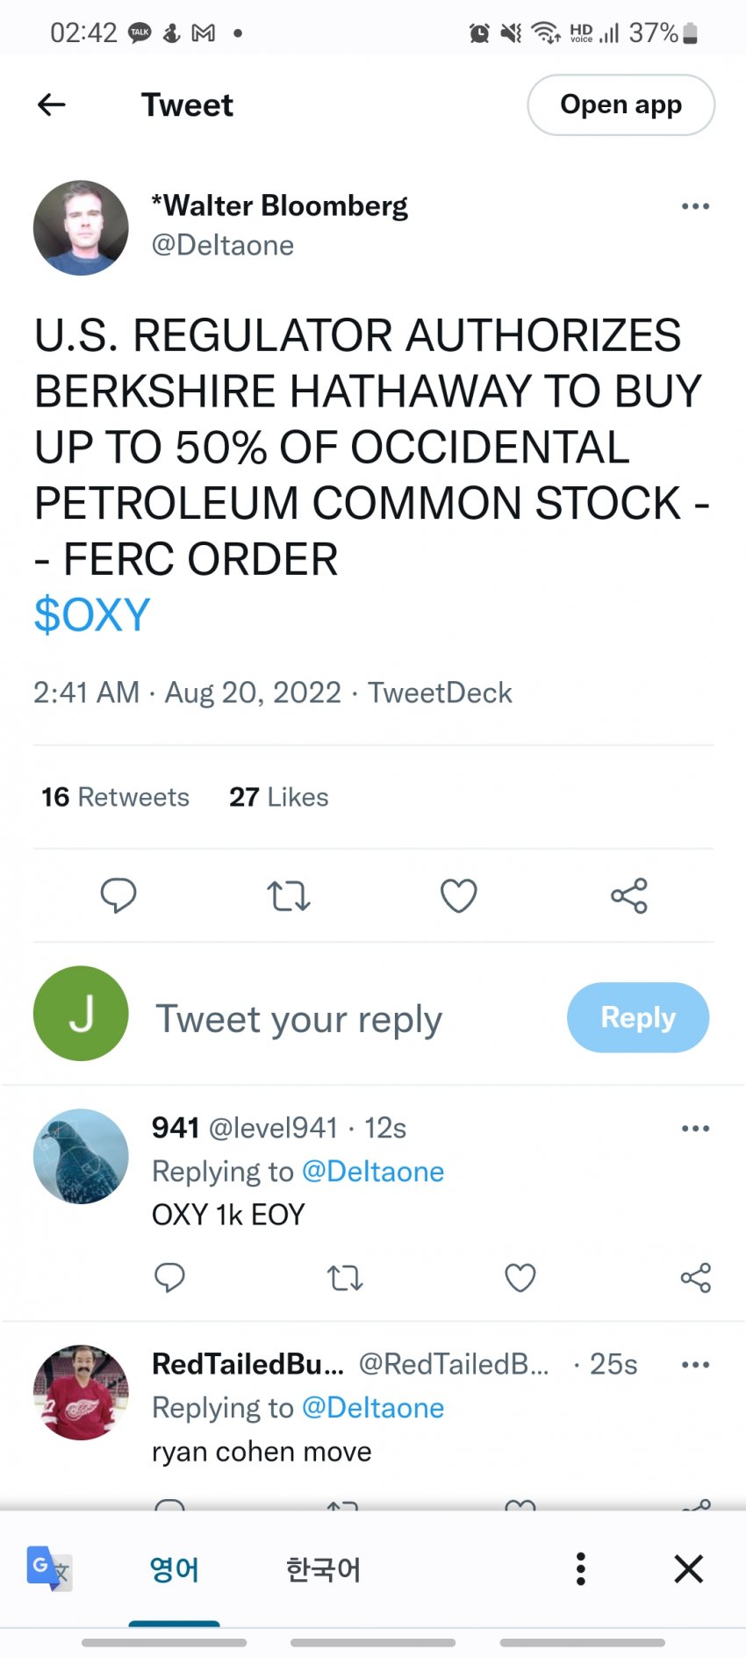The width and height of the screenshot is (746, 1658).
Task: Tap the "Tweet your reply" field
Action: (298, 1018)
